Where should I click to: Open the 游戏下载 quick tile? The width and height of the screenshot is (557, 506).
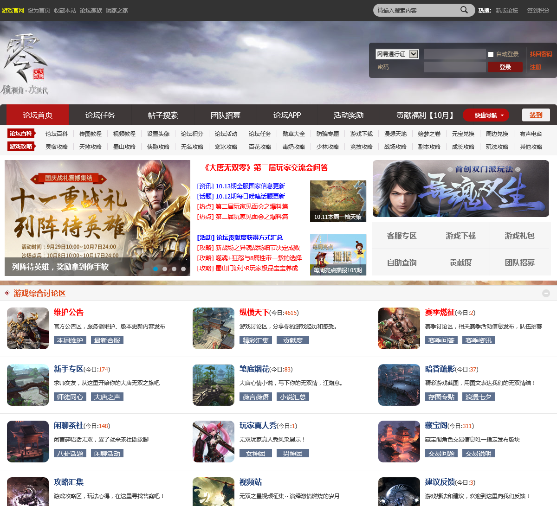(461, 236)
